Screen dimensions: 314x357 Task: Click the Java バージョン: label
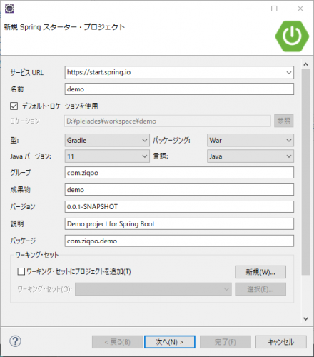[x=31, y=156]
